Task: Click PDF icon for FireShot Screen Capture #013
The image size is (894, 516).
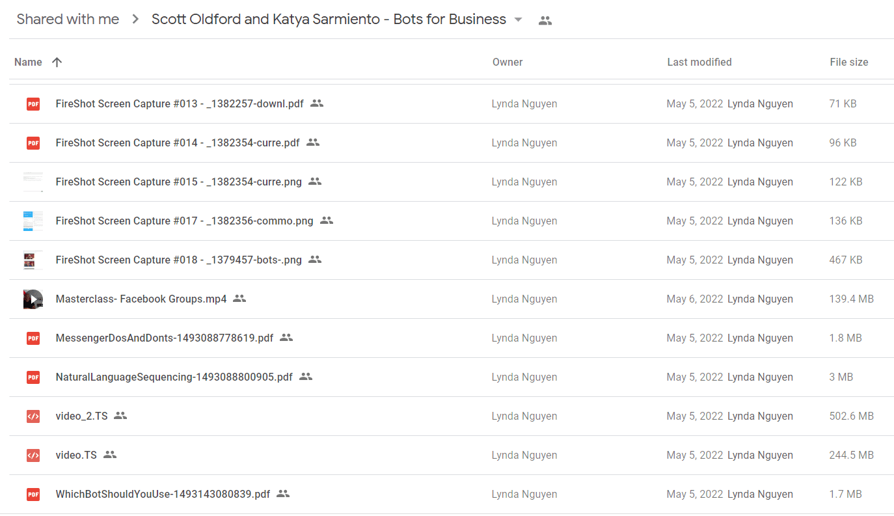Action: click(33, 103)
